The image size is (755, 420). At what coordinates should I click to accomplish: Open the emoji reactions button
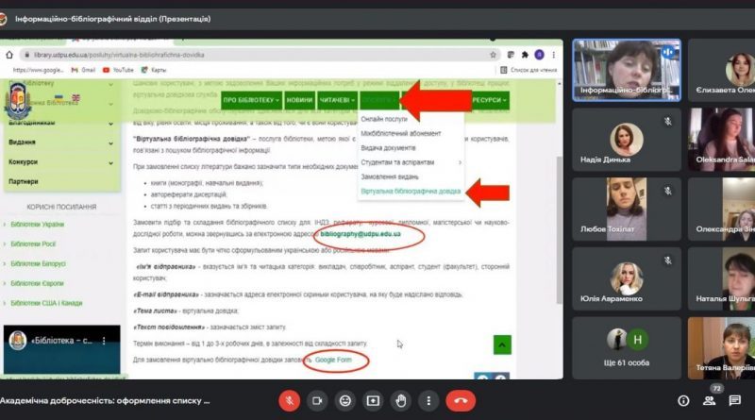click(345, 401)
